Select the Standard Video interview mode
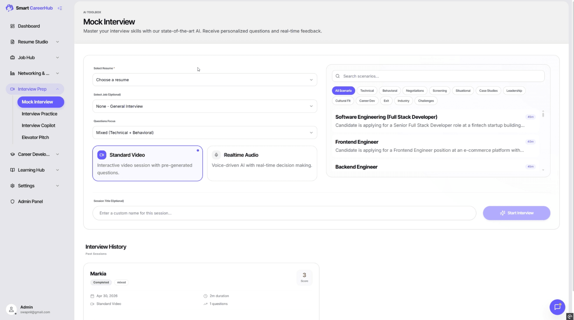Screen dimensions: 574x320 pos(147,163)
